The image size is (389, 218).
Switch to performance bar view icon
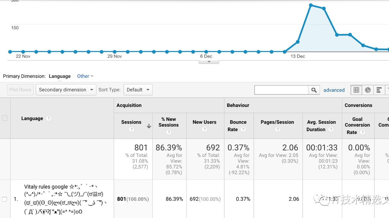[x=379, y=90]
